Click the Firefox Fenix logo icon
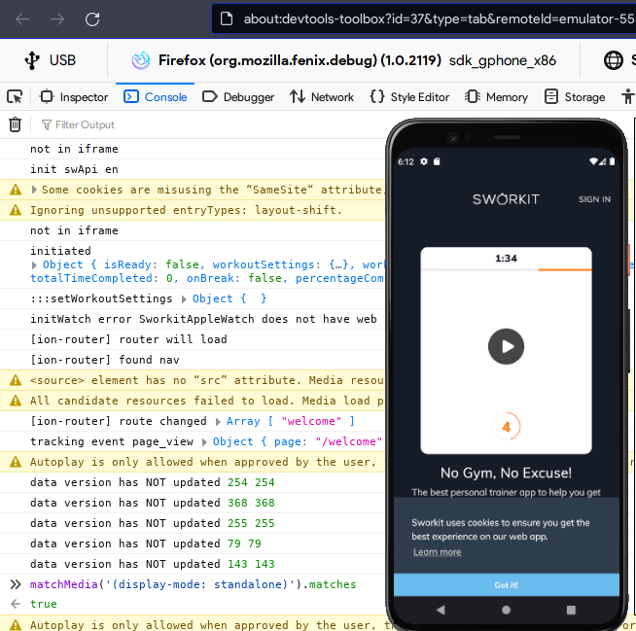 tap(141, 60)
